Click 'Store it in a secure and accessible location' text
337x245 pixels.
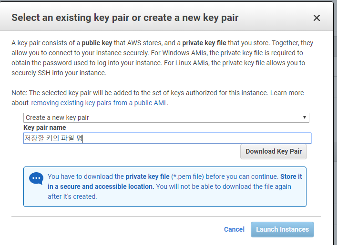coord(101,186)
